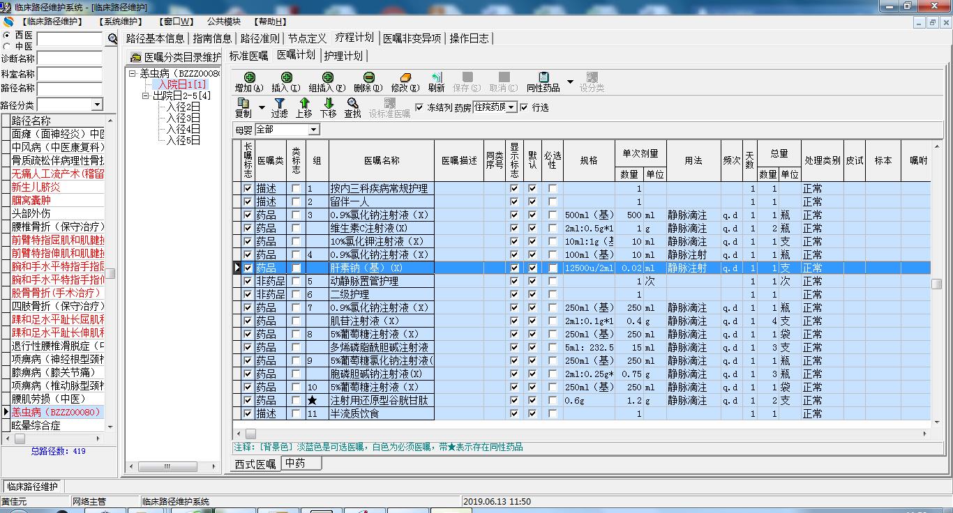The height and width of the screenshot is (513, 953).
Task: Toggle the 冻结列 checkbox
Action: click(x=419, y=107)
